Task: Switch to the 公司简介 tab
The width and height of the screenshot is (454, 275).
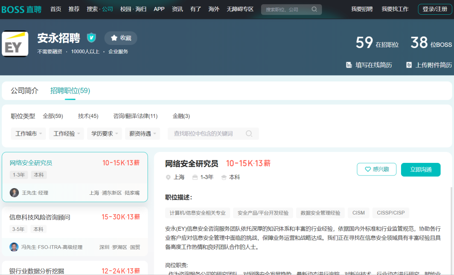Action: click(25, 91)
